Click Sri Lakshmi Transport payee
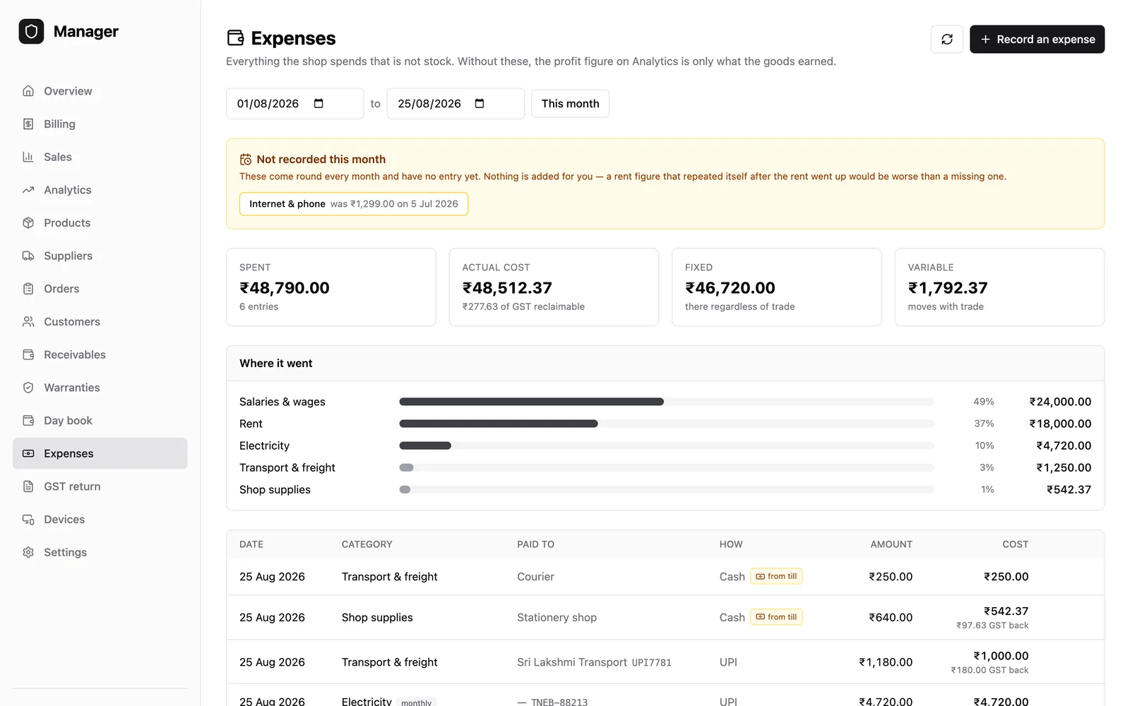This screenshot has height=706, width=1130. click(572, 662)
